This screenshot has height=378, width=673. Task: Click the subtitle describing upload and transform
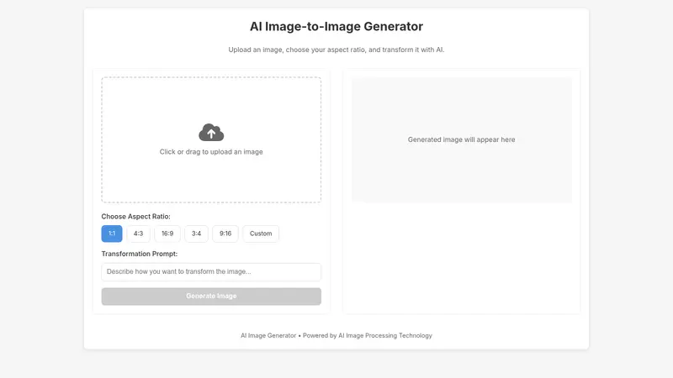click(x=336, y=50)
